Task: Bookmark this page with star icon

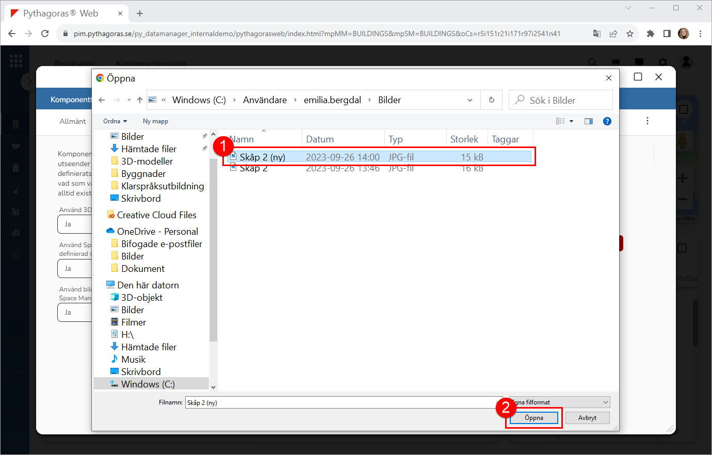Action: [630, 34]
